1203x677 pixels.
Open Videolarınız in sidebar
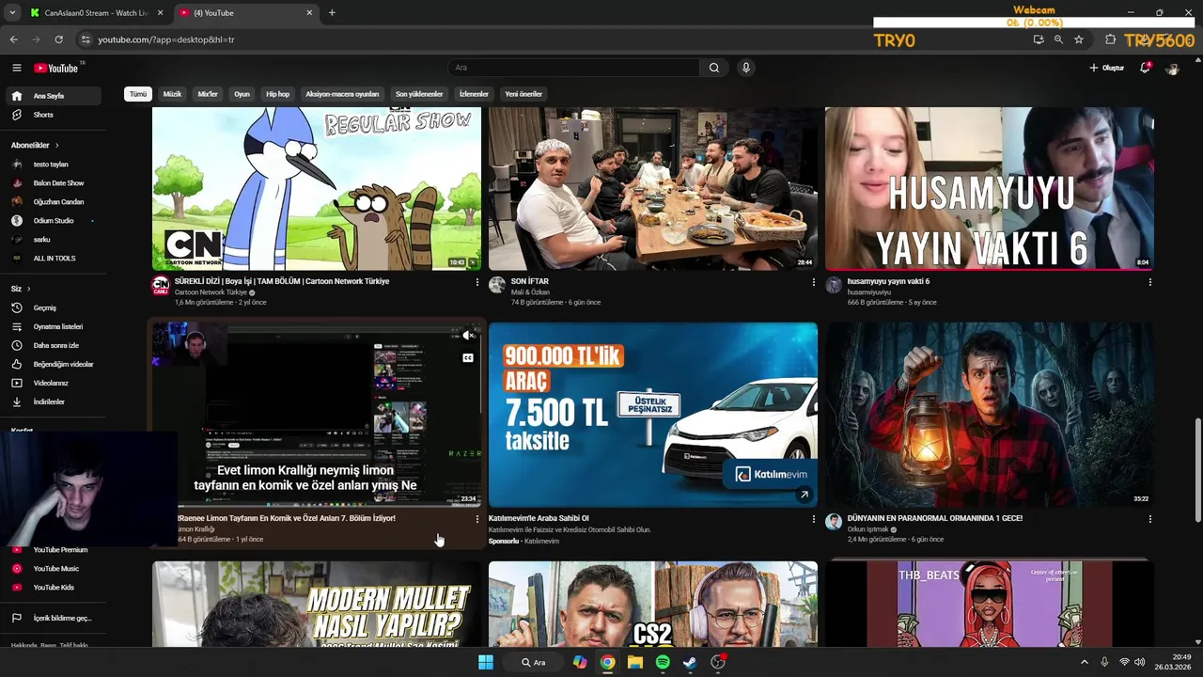pyautogui.click(x=55, y=383)
